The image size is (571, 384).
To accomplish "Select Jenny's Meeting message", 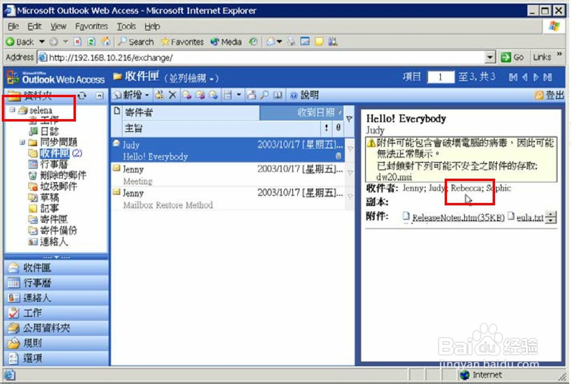I will [228, 175].
